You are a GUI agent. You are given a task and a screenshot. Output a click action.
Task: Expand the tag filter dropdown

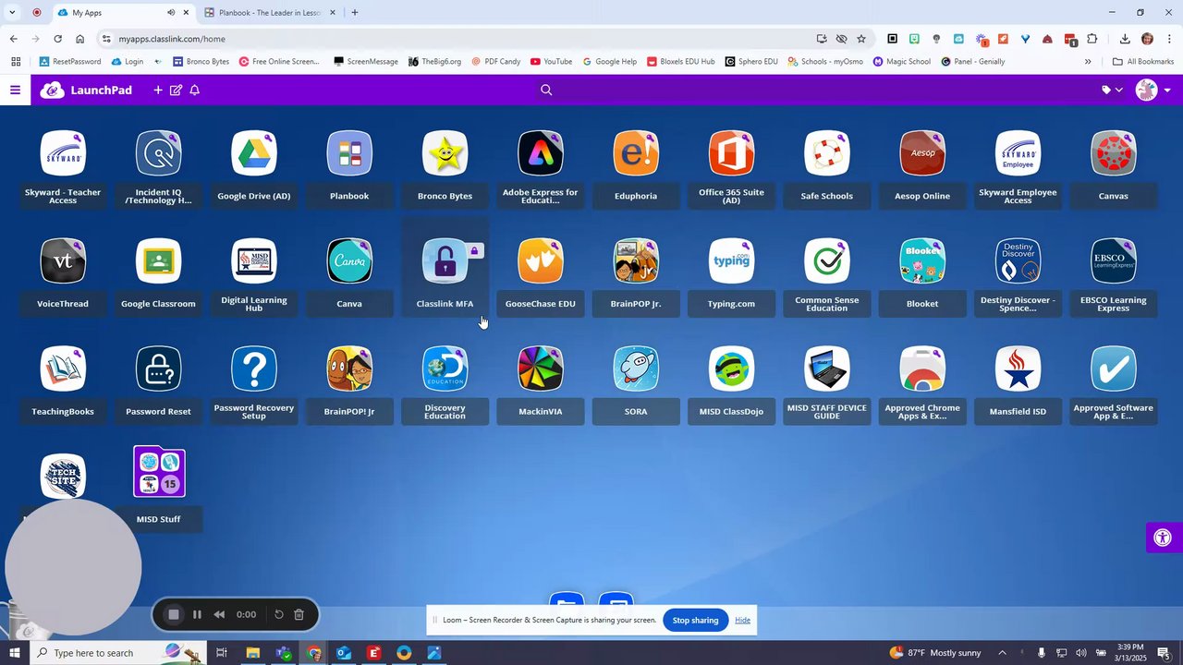pos(1112,90)
